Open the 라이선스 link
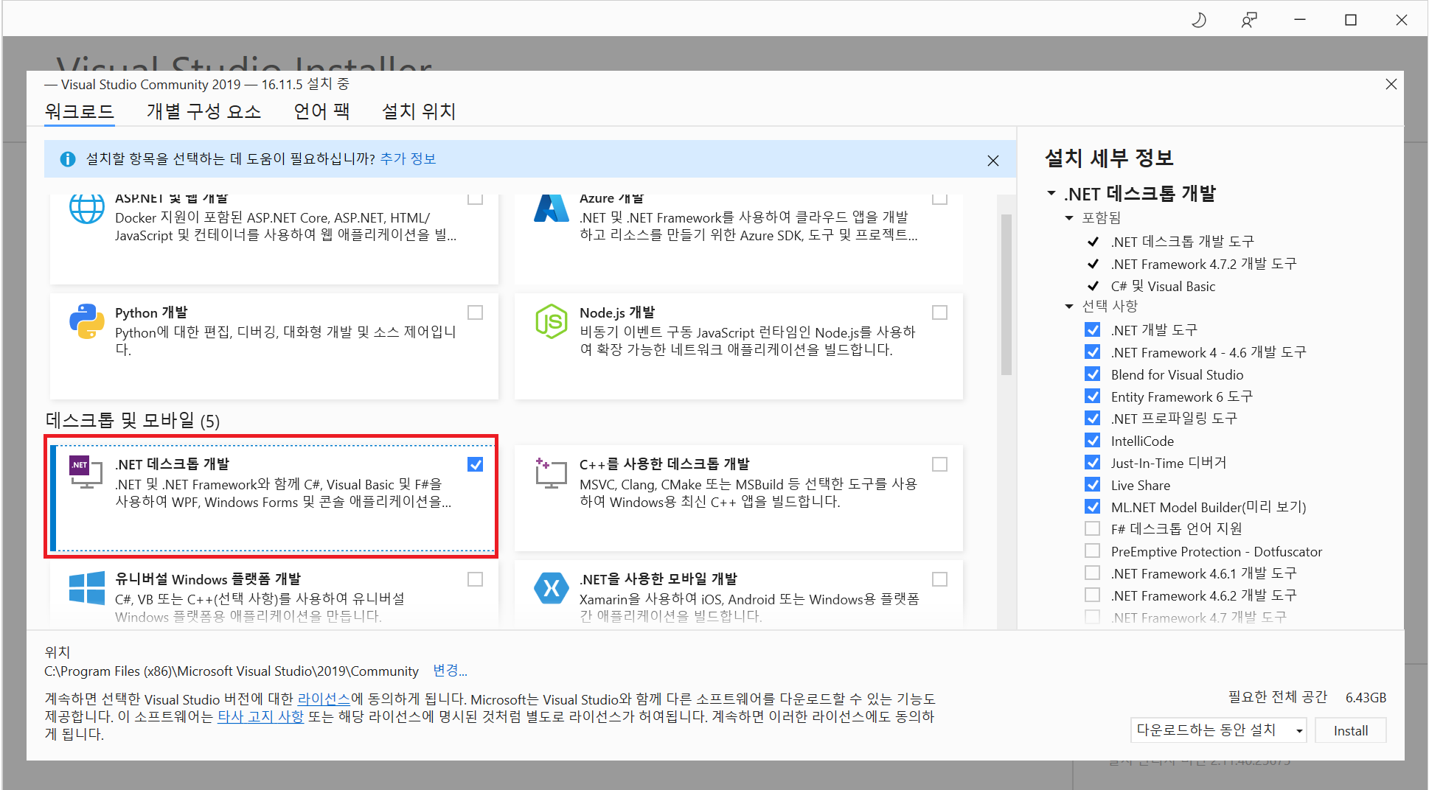This screenshot has width=1429, height=790. pyautogui.click(x=324, y=699)
